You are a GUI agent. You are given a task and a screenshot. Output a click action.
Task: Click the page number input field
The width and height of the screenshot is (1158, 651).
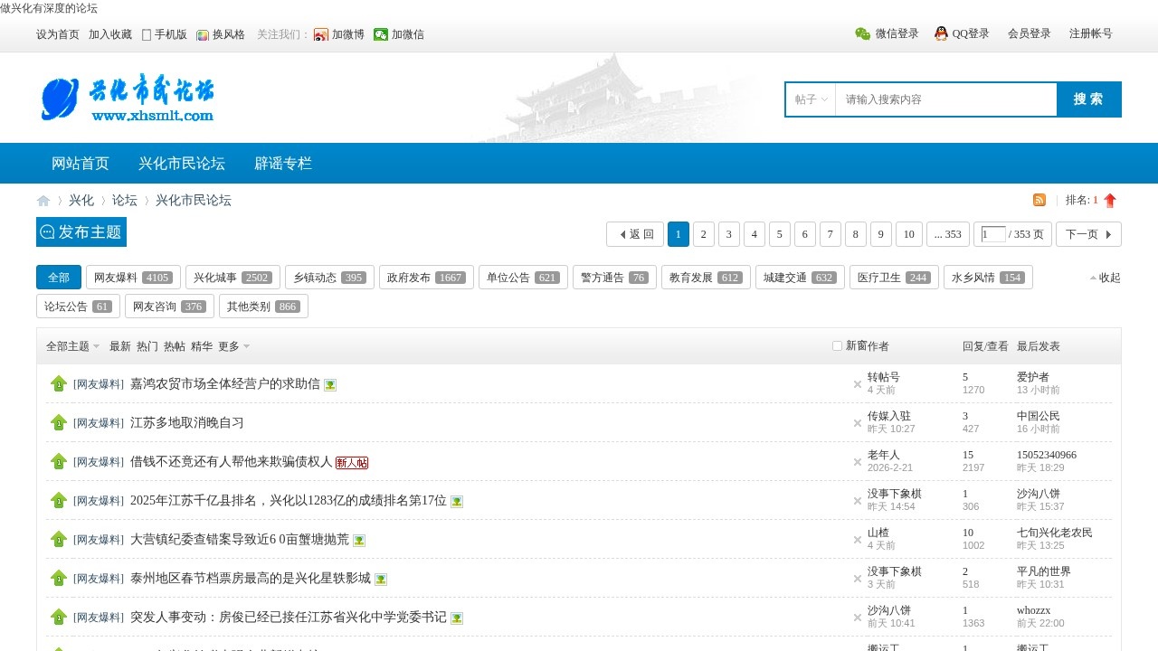(x=992, y=233)
